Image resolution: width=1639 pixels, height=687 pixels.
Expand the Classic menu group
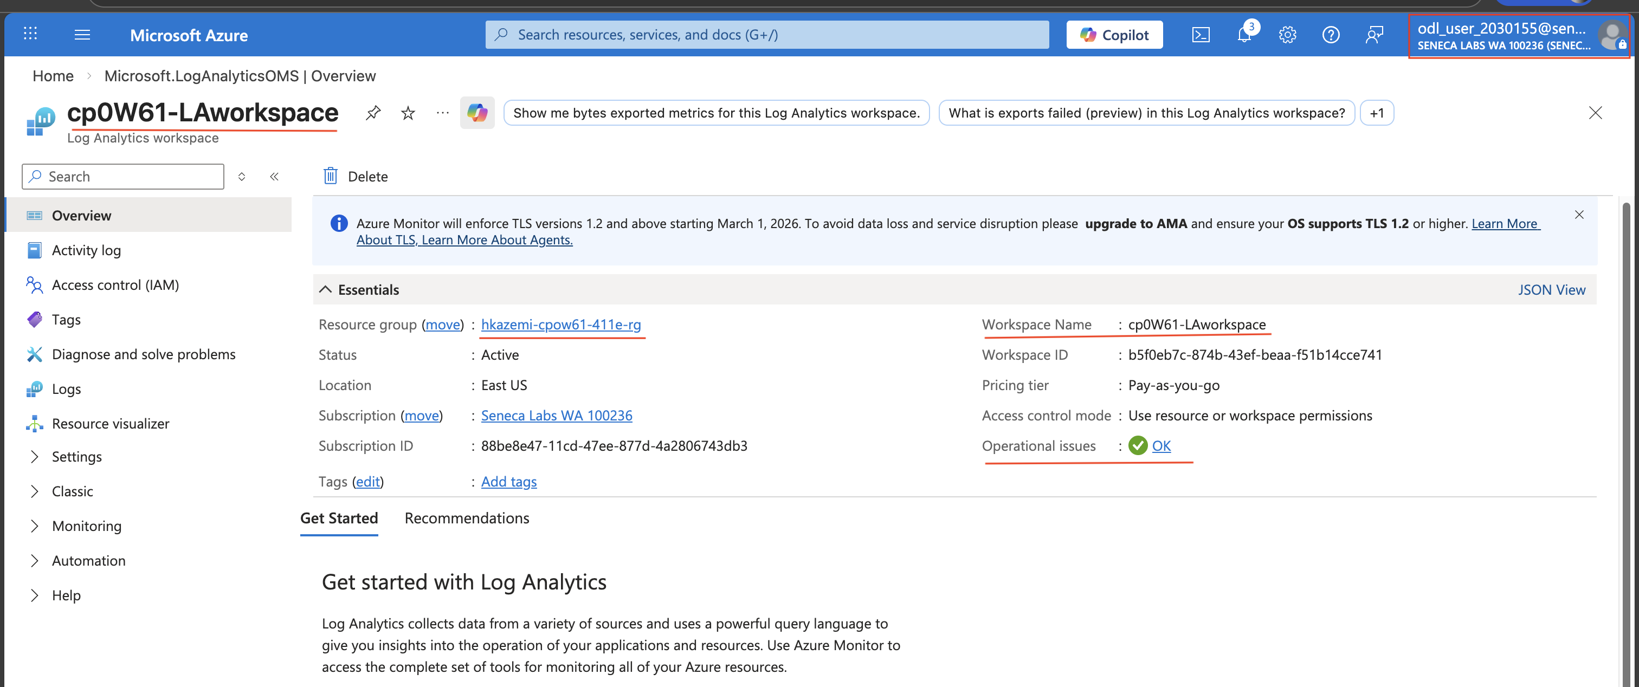coord(34,491)
